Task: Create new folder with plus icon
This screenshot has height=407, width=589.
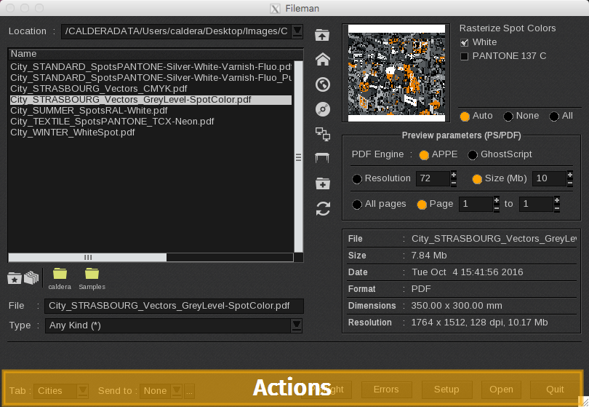Action: coord(323,183)
